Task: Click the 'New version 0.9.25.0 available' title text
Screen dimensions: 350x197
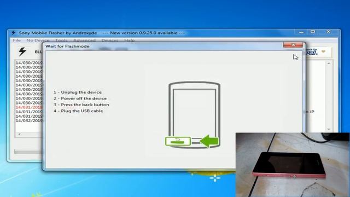Action: pos(144,33)
